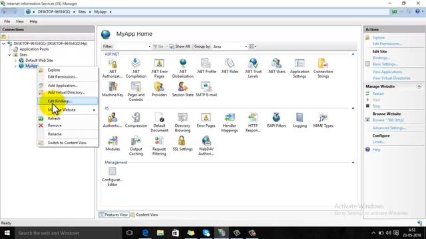Open .NET Users feature
The height and width of the screenshot is (239, 426).
[276, 66]
